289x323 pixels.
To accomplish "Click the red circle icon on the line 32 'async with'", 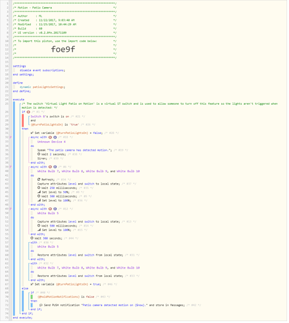I will click(x=50, y=138).
